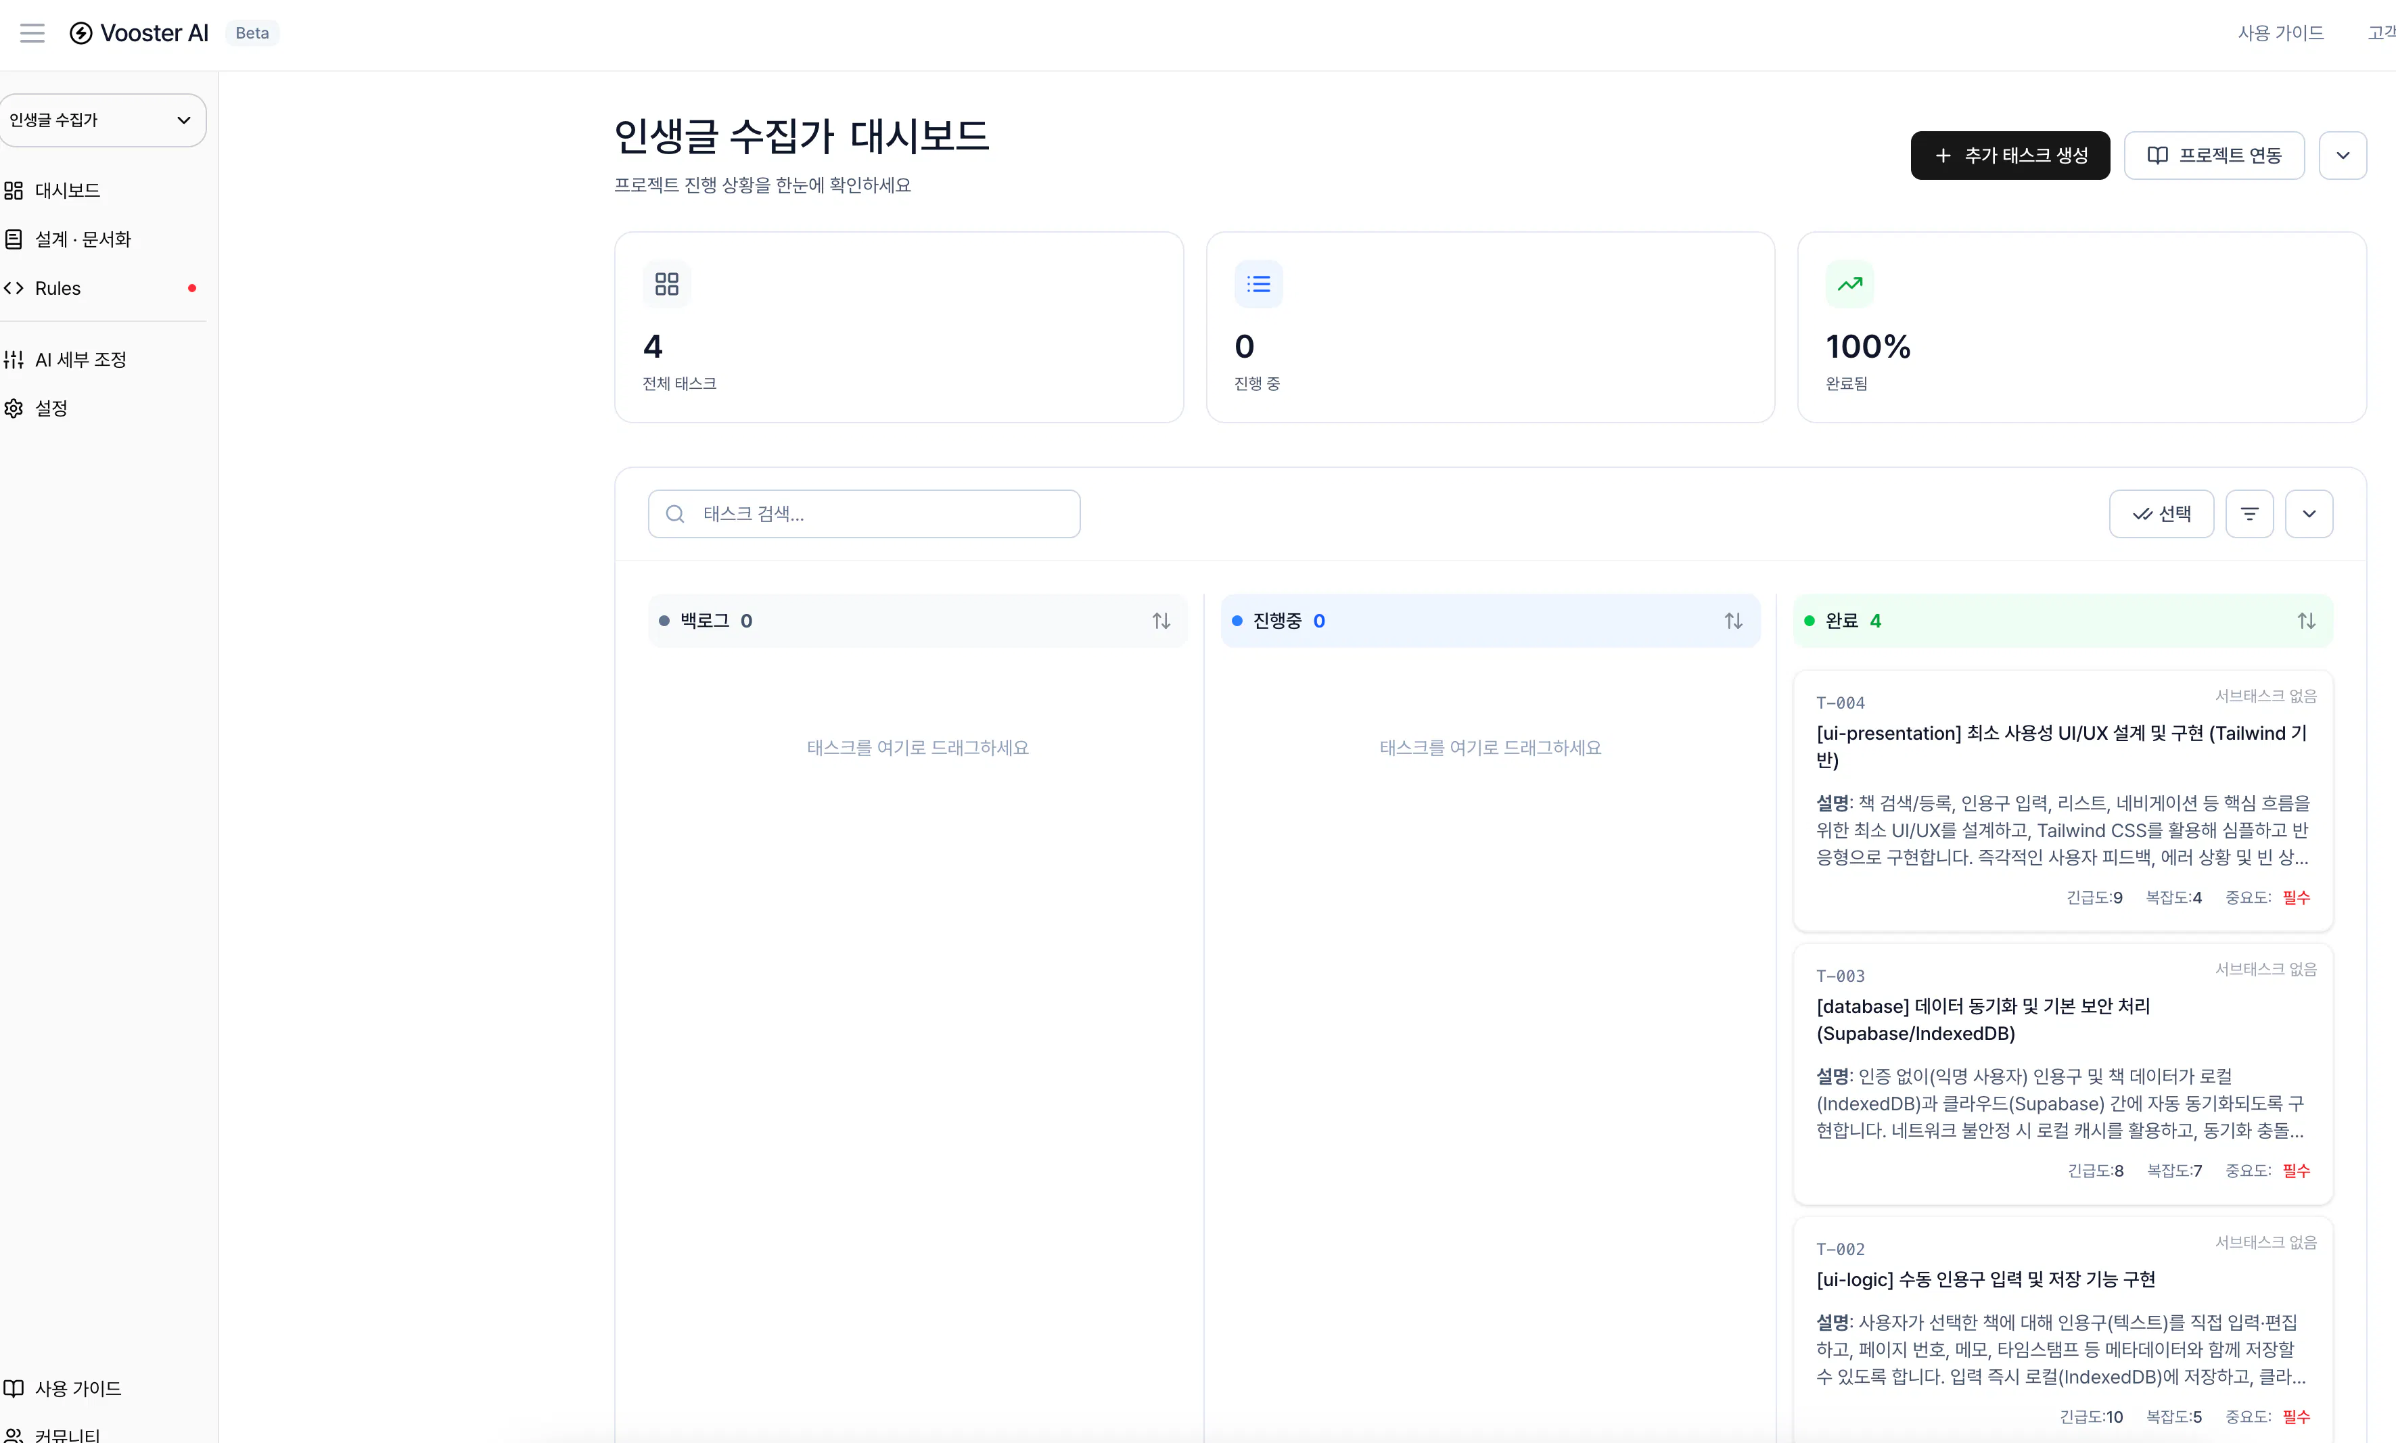The height and width of the screenshot is (1443, 2396).
Task: Enable selection mode with the 선택 button
Action: pyautogui.click(x=2161, y=513)
